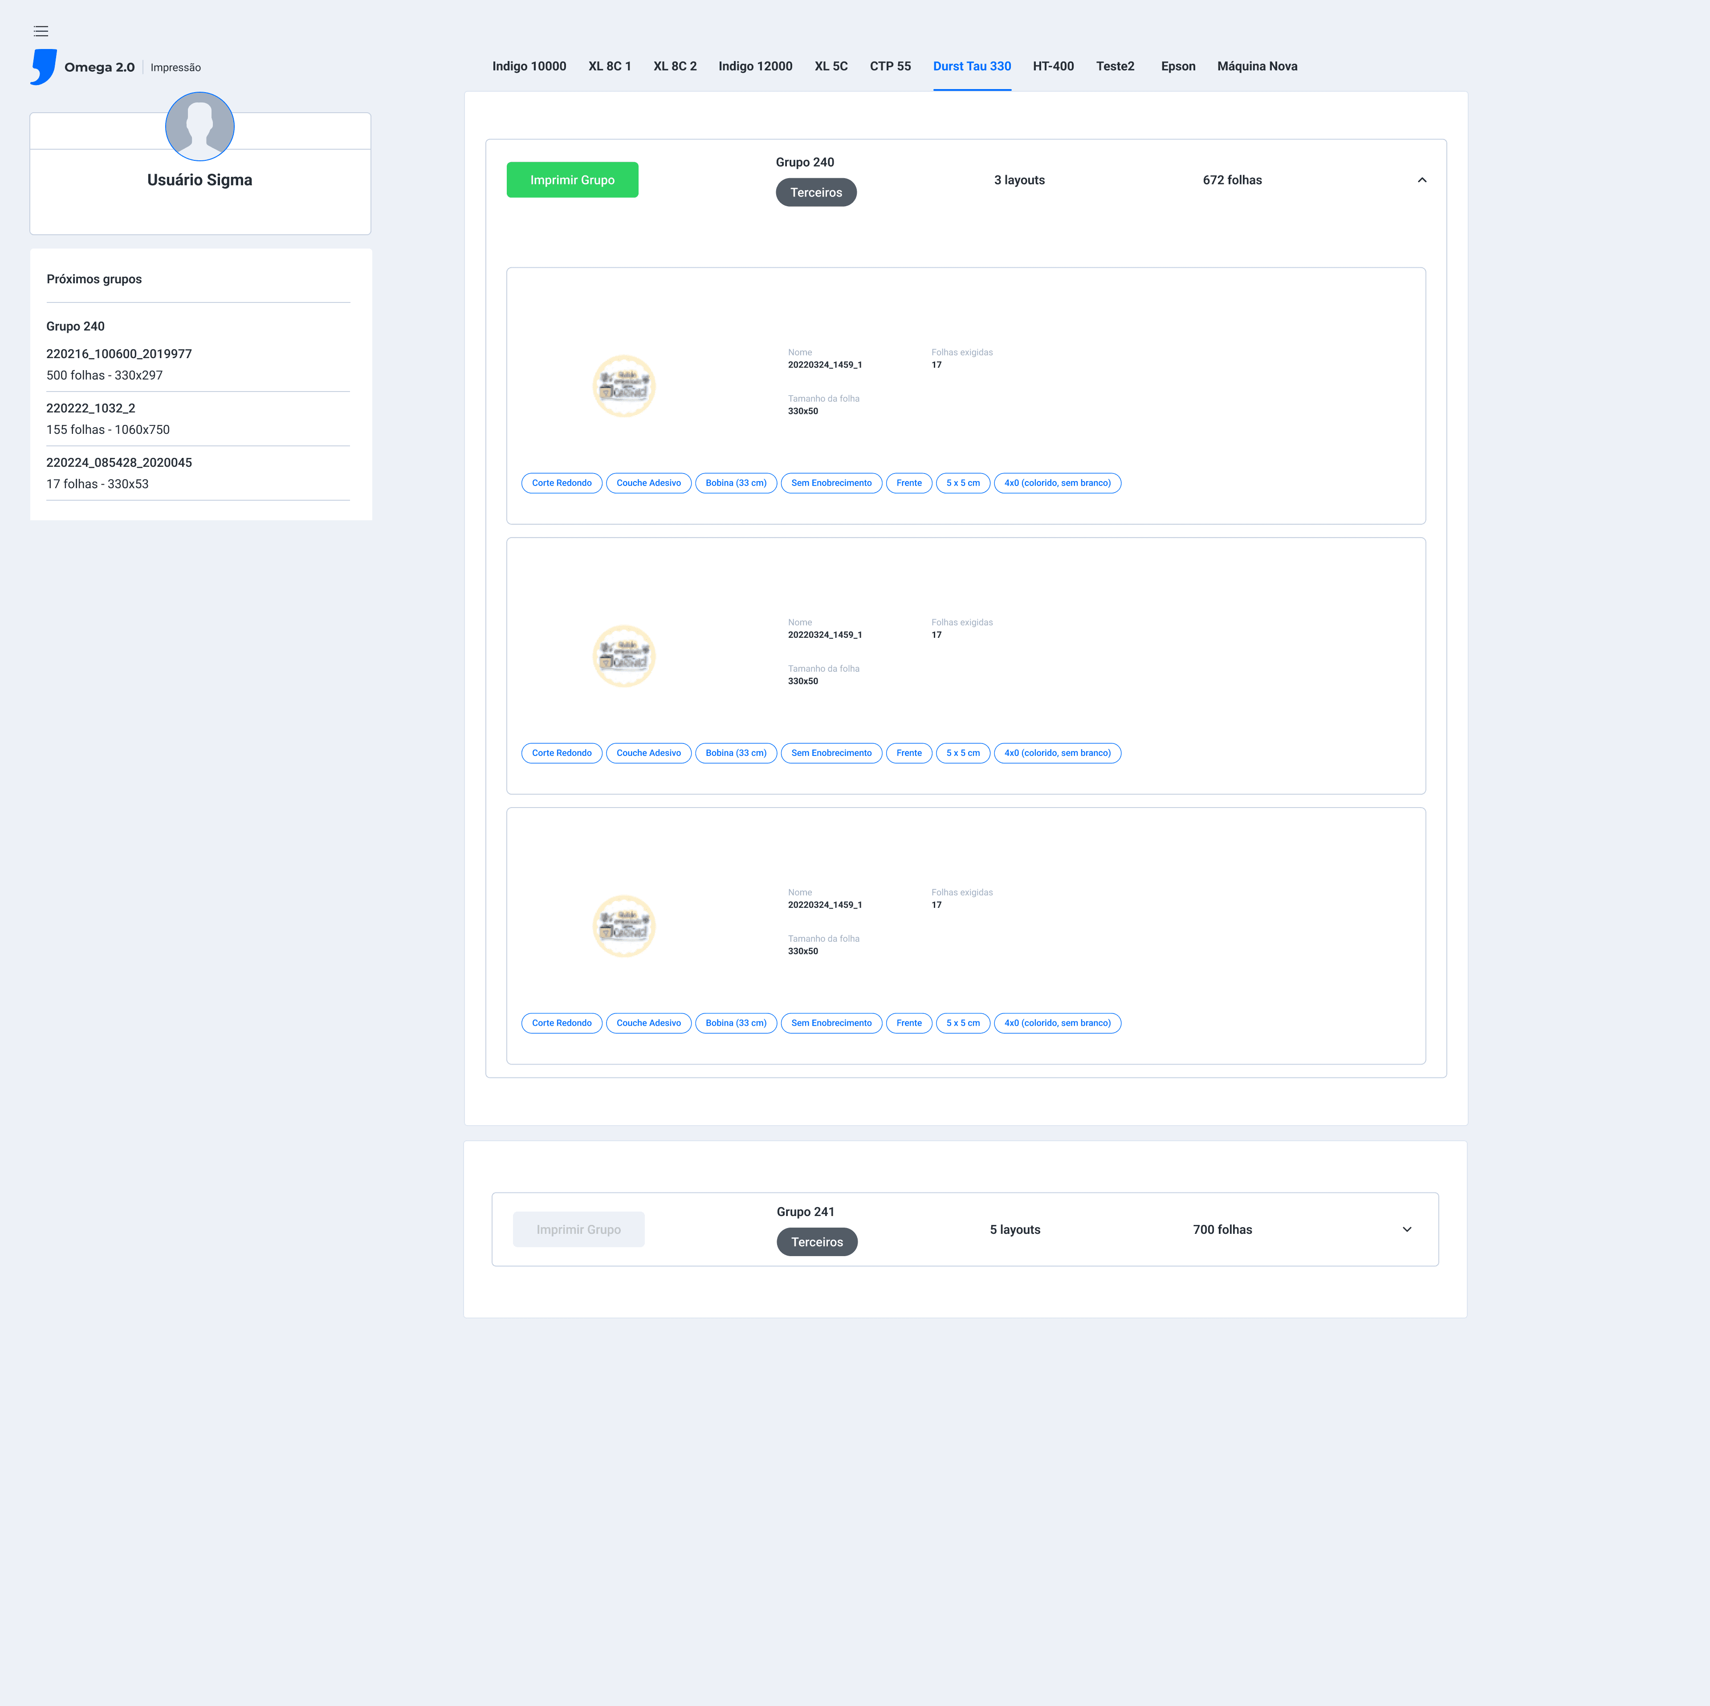Click the Terceiros tag in Grupo 240
Viewport: 1710px width, 1706px height.
coord(815,192)
